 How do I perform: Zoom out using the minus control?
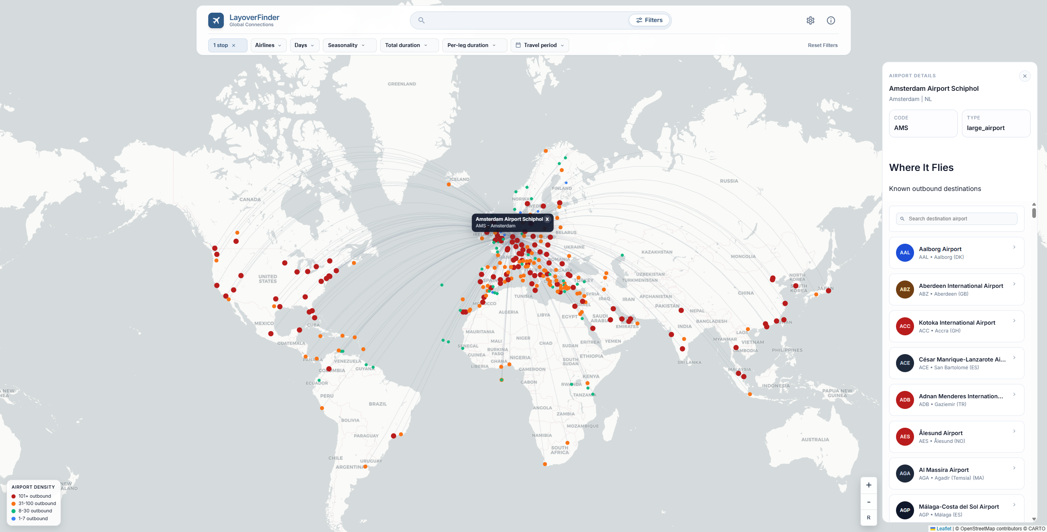[x=869, y=502]
